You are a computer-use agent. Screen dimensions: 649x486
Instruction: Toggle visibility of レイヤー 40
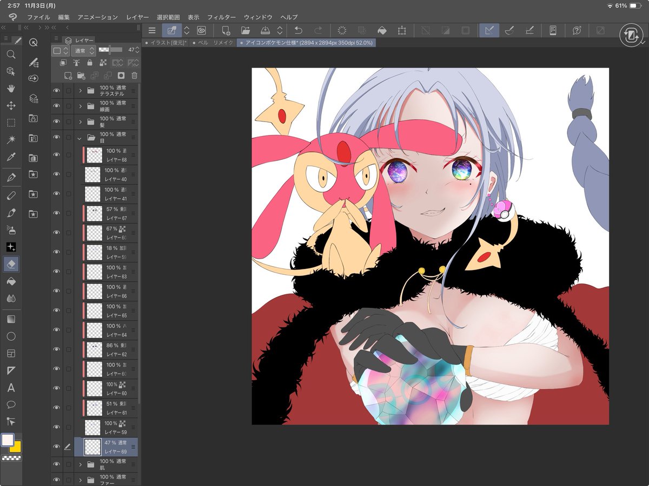56,174
